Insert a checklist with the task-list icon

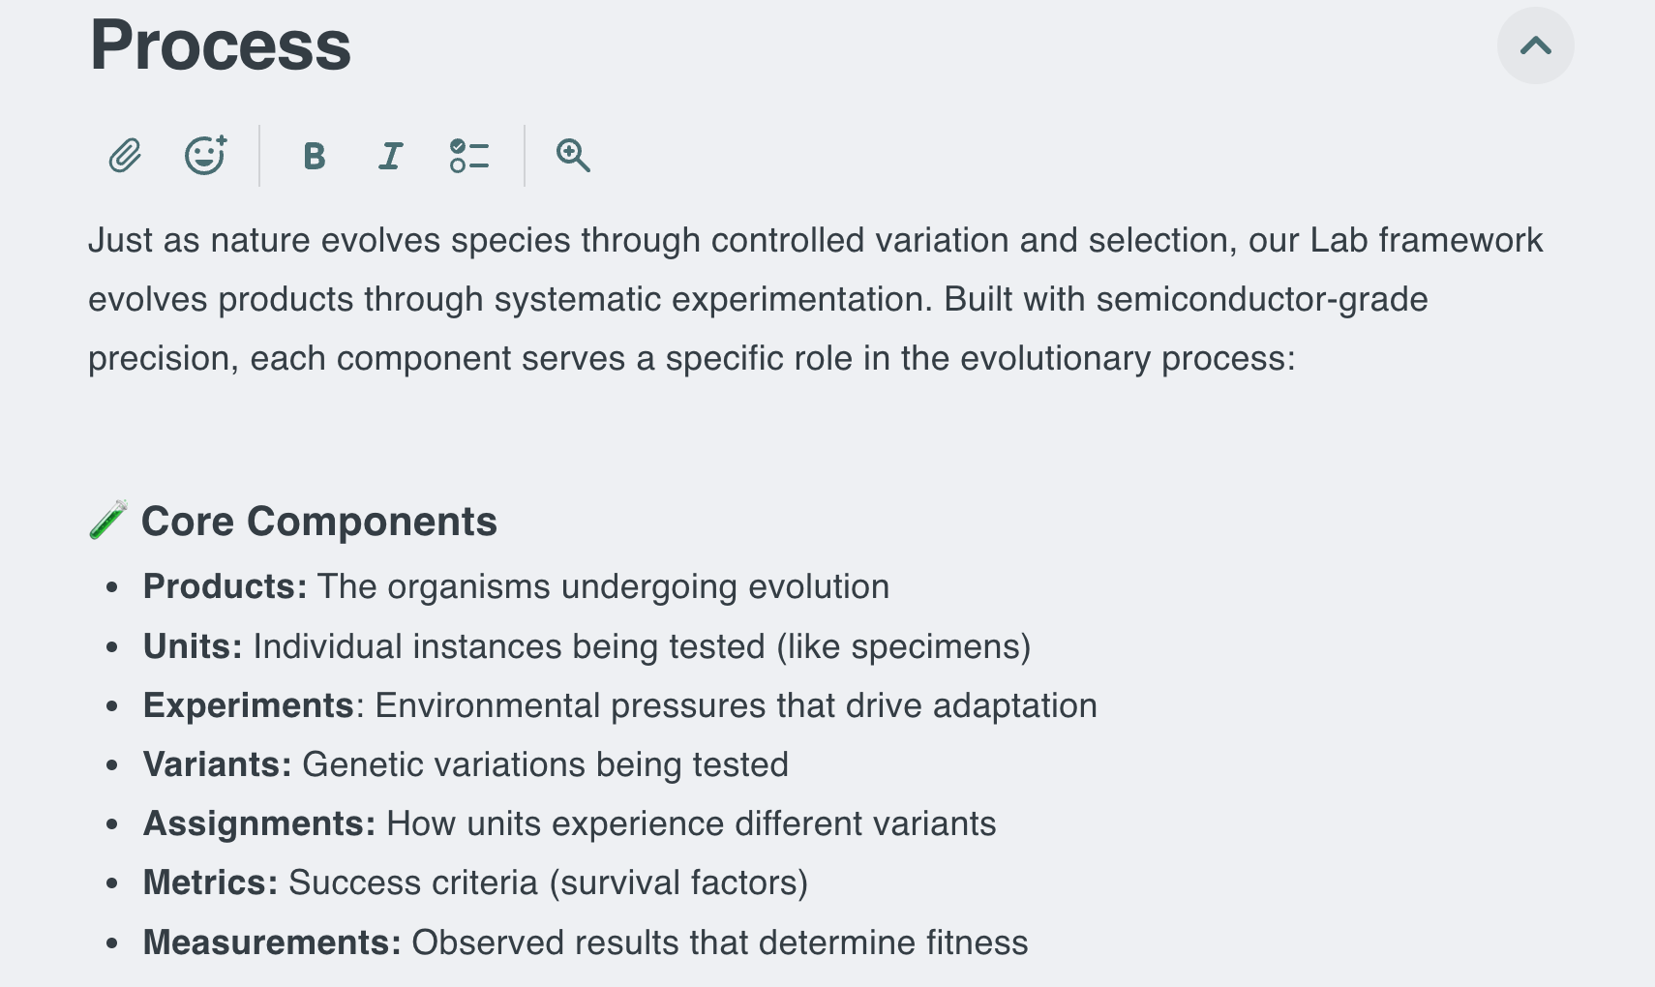click(469, 156)
